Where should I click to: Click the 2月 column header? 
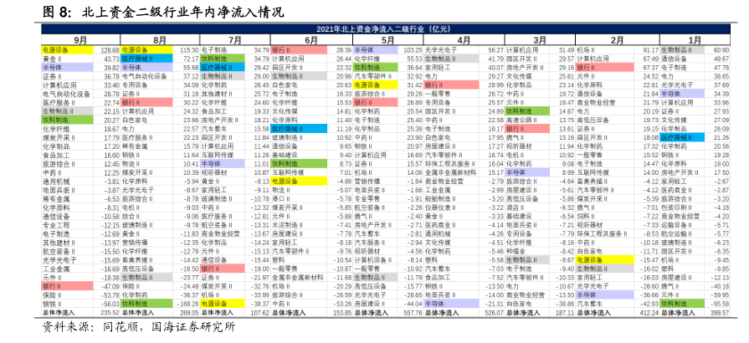617,40
